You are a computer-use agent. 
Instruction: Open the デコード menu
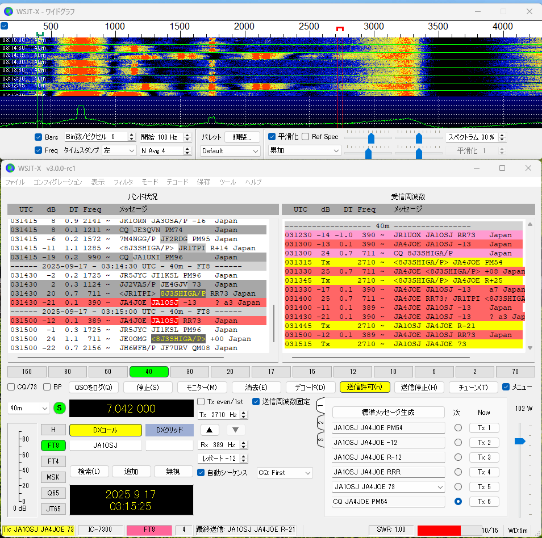[x=177, y=182]
